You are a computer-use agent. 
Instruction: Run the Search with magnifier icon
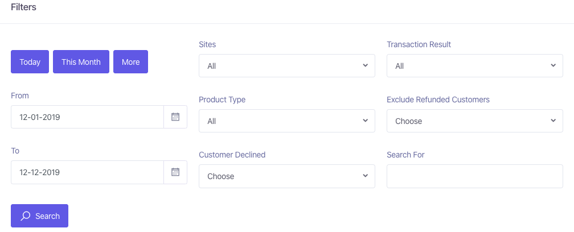(x=39, y=216)
